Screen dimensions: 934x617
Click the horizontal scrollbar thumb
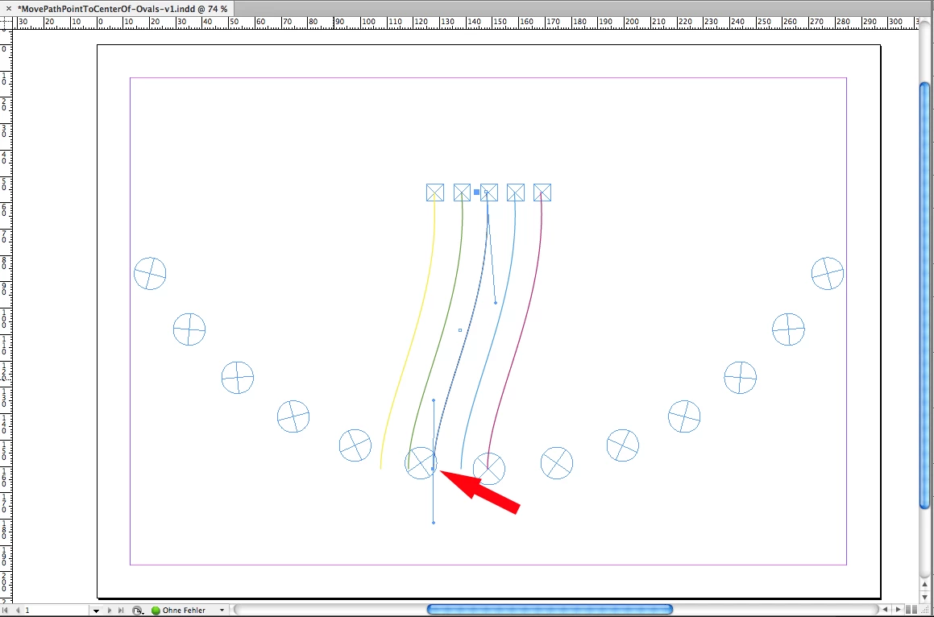tap(550, 609)
